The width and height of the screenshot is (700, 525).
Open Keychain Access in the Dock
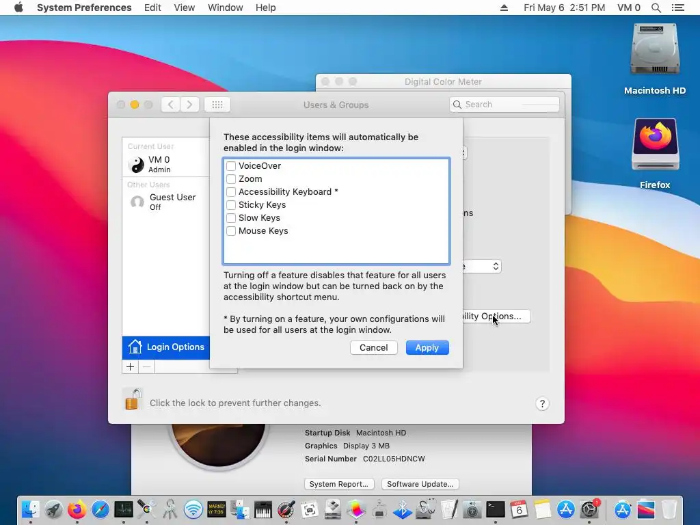coord(170,509)
